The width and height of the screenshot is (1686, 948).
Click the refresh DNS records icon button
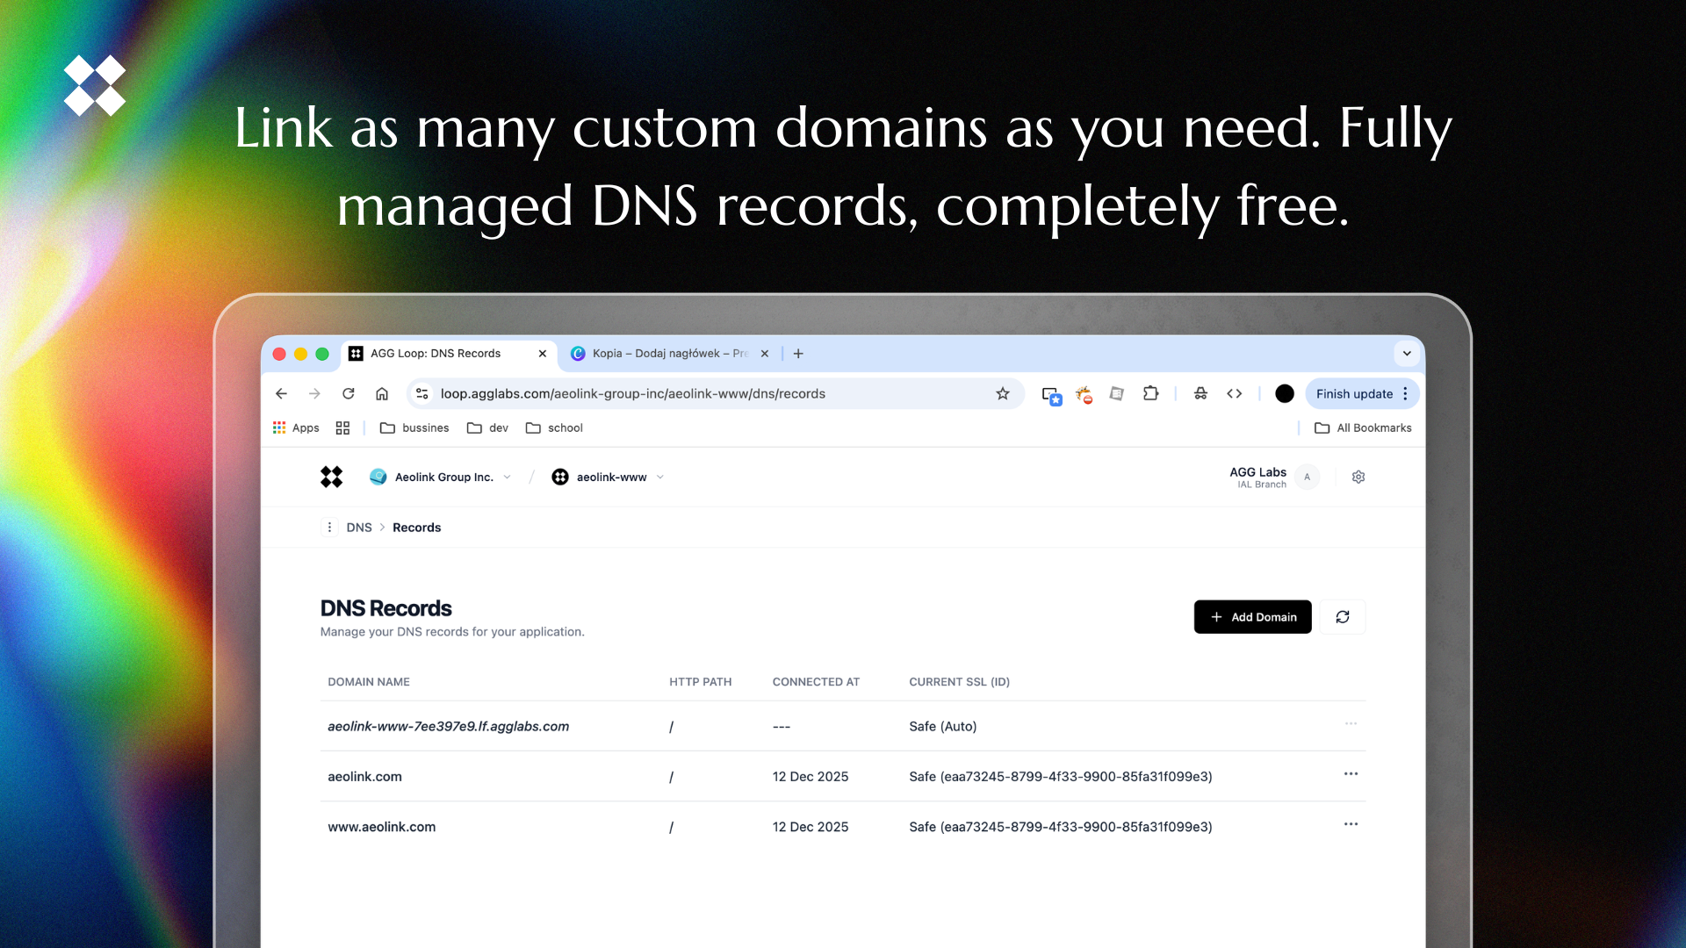coord(1342,617)
